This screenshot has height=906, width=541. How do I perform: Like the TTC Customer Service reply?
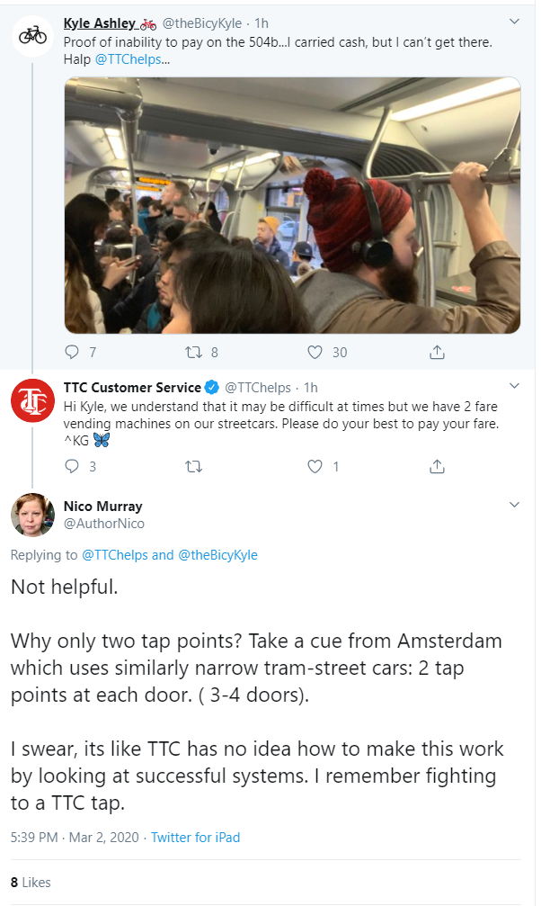coord(315,466)
